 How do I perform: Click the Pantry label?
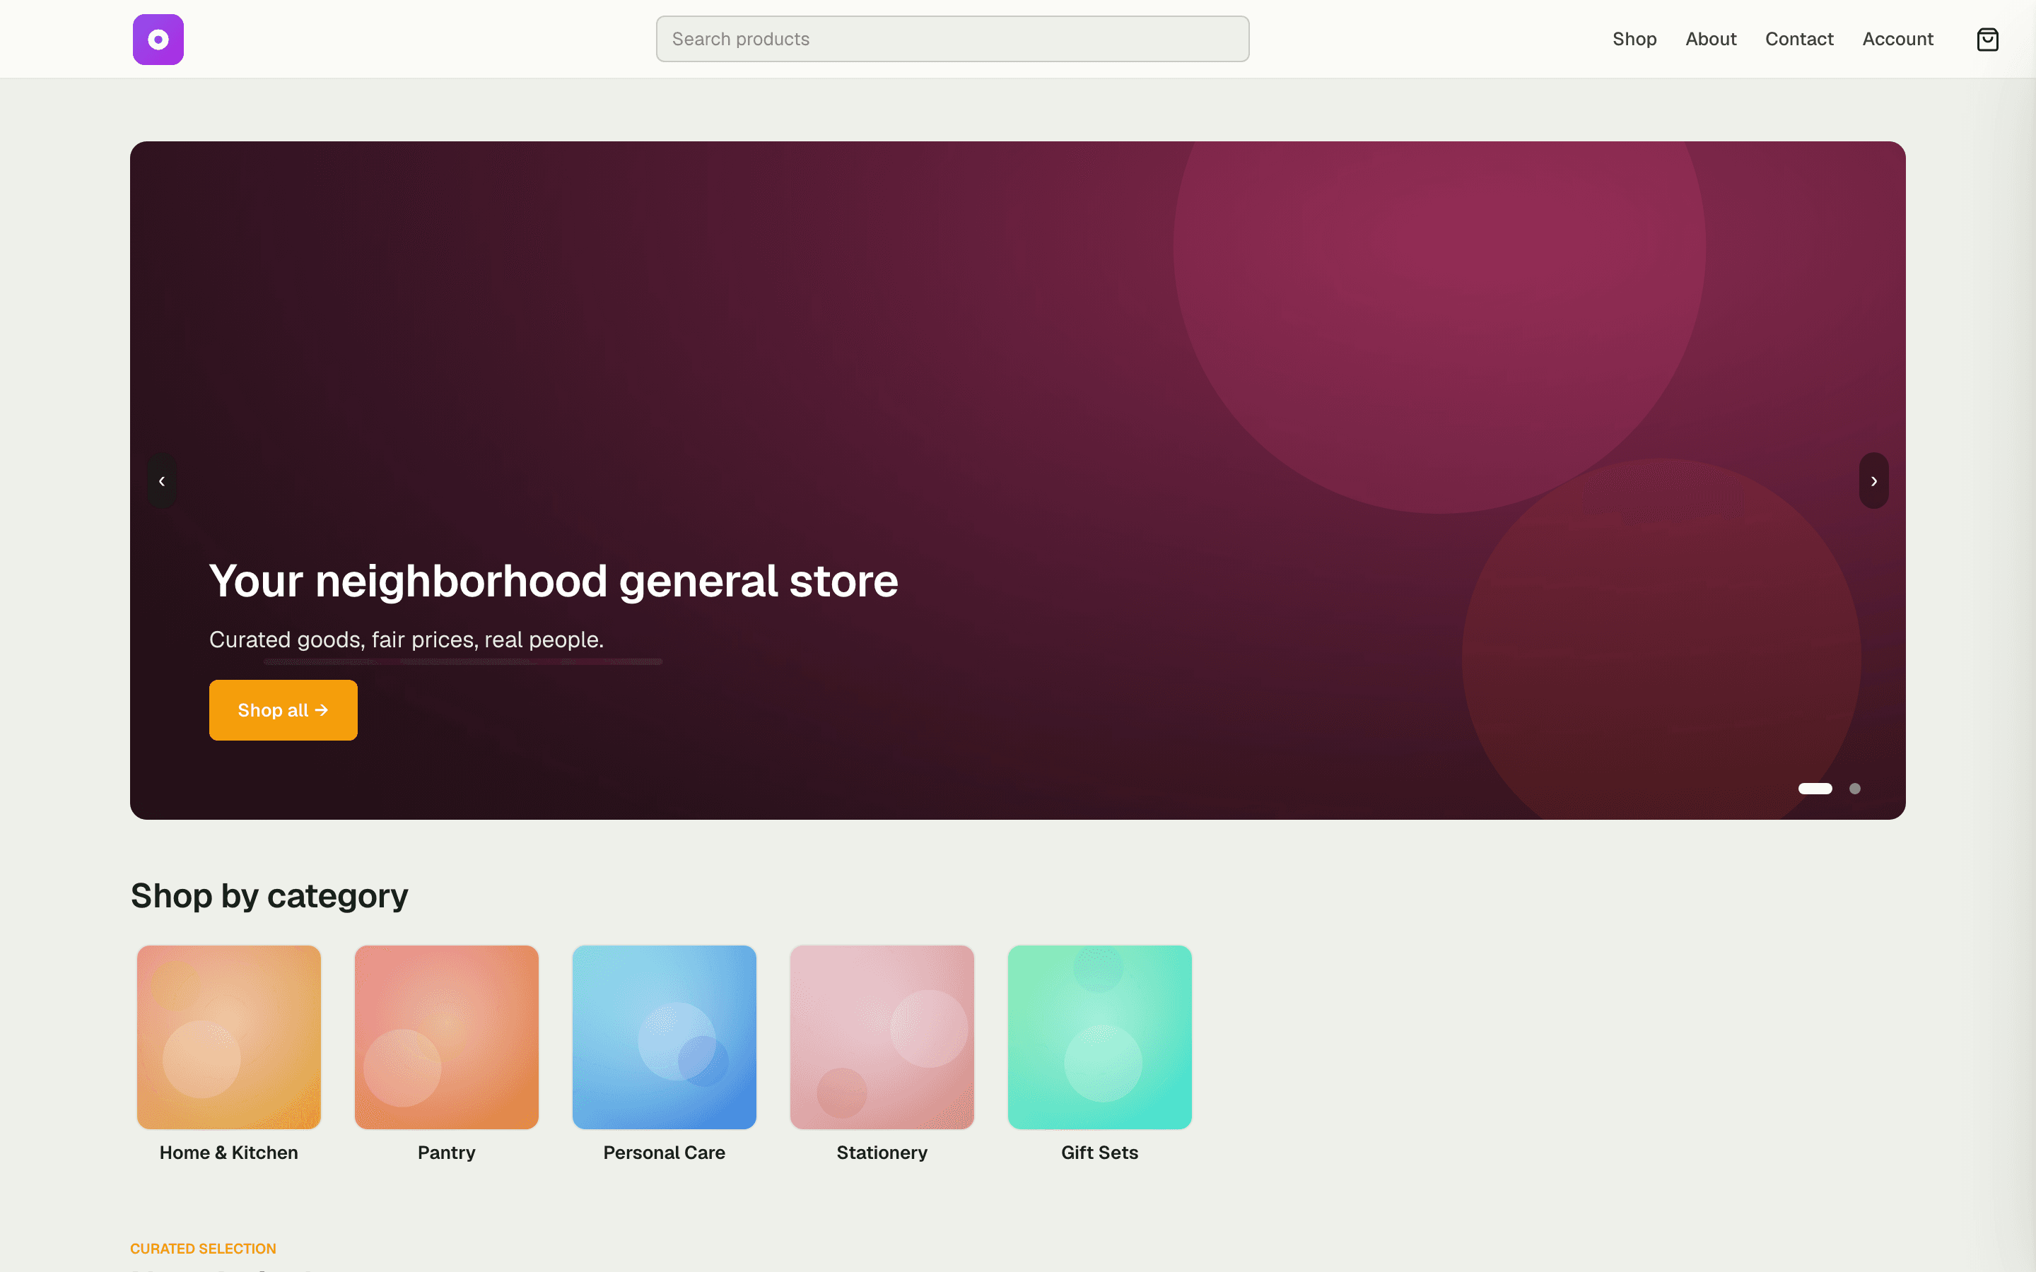coord(447,1153)
